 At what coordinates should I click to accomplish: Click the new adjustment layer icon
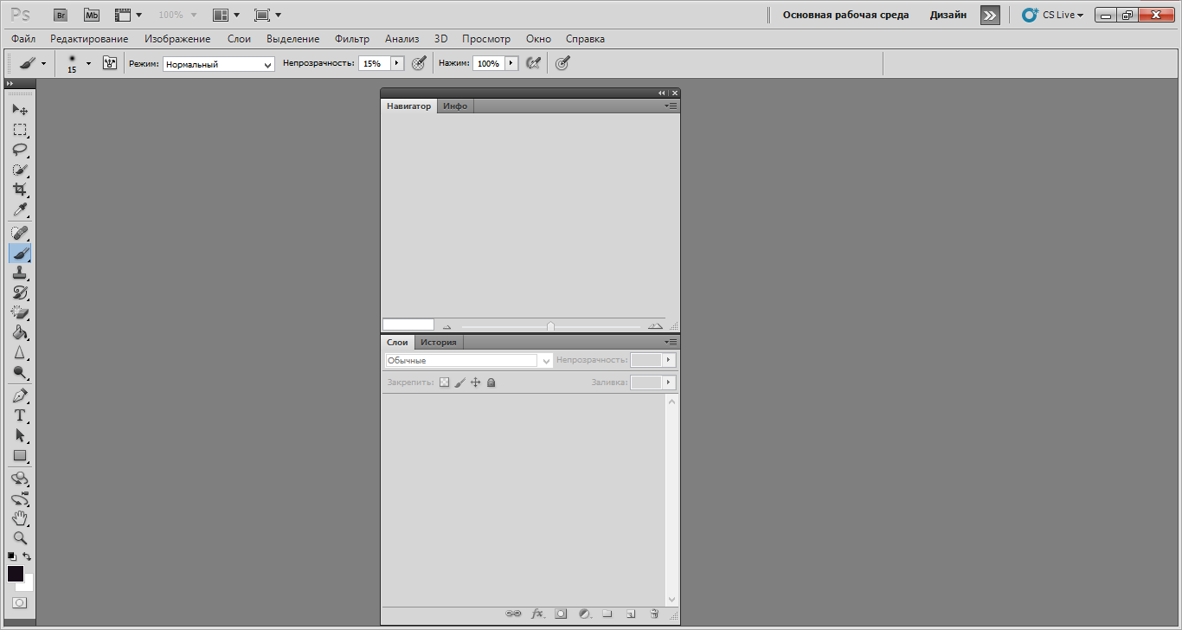point(584,614)
